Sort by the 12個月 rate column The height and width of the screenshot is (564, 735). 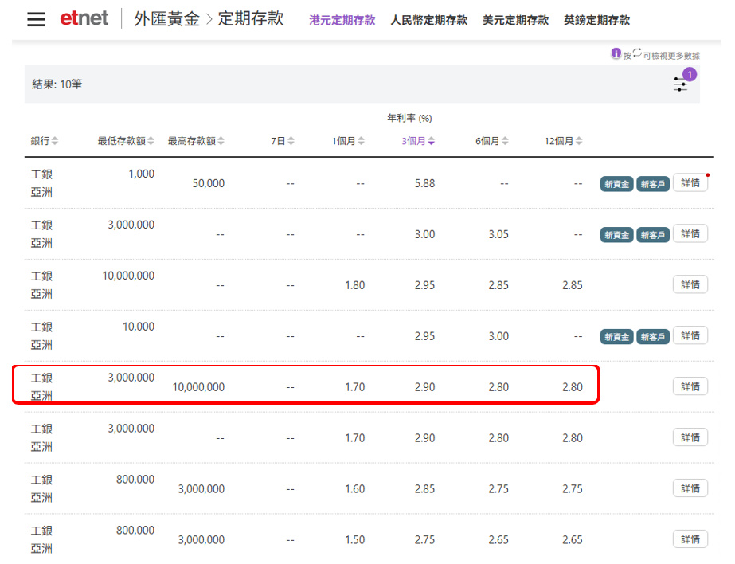coord(563,141)
